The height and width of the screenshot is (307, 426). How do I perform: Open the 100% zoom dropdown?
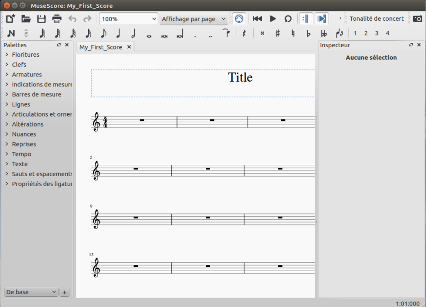point(128,19)
